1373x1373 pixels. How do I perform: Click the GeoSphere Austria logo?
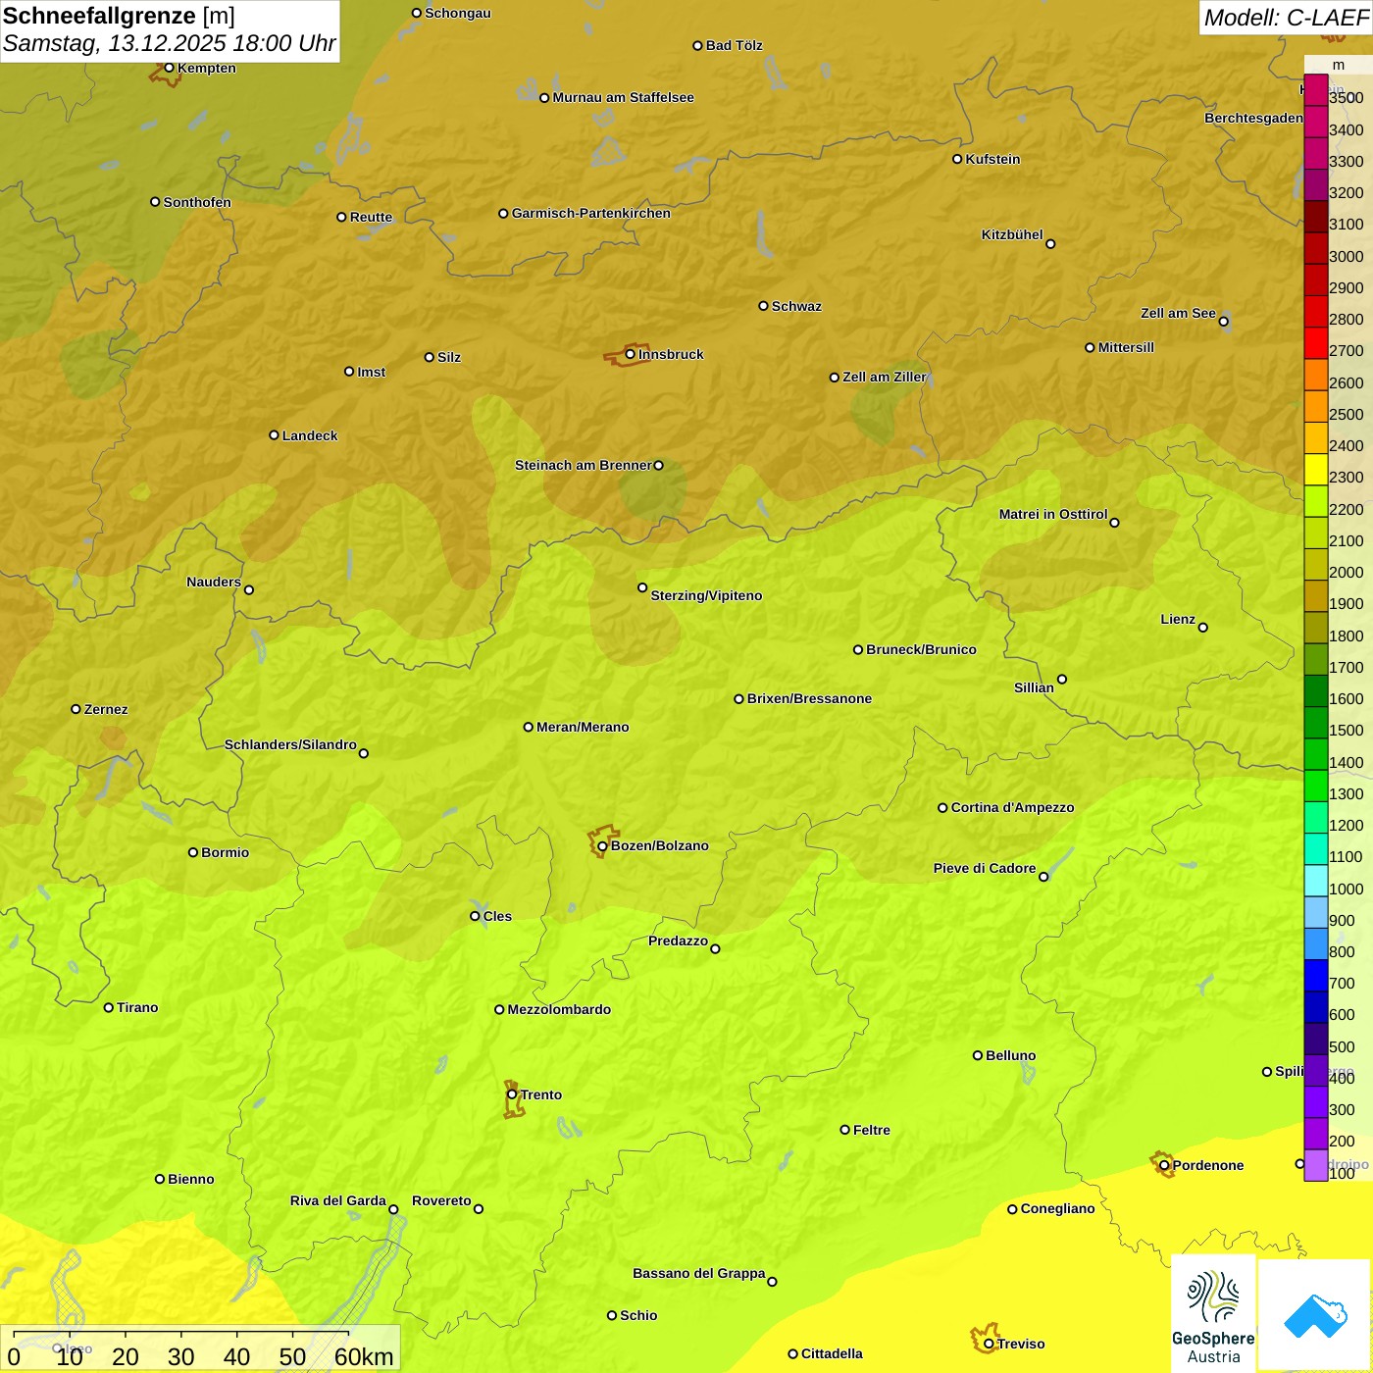(1213, 1313)
